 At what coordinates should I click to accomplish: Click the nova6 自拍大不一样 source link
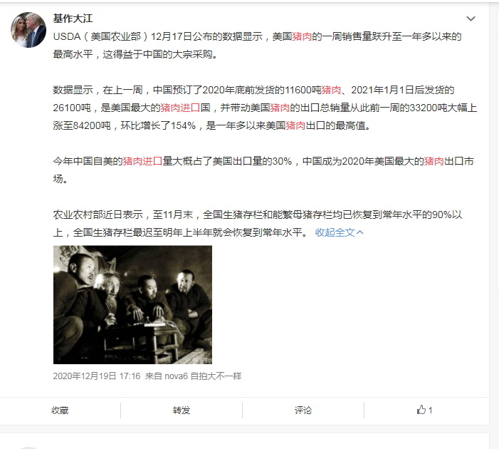[203, 376]
